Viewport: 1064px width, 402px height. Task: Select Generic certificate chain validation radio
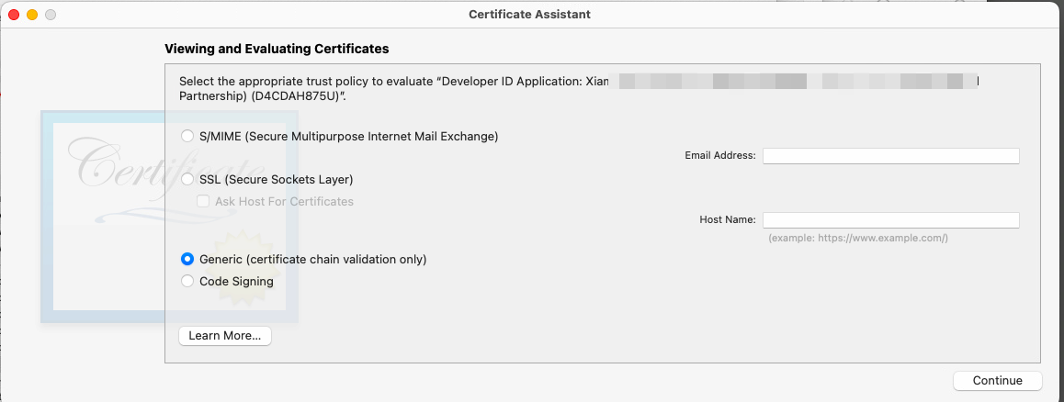coord(187,259)
